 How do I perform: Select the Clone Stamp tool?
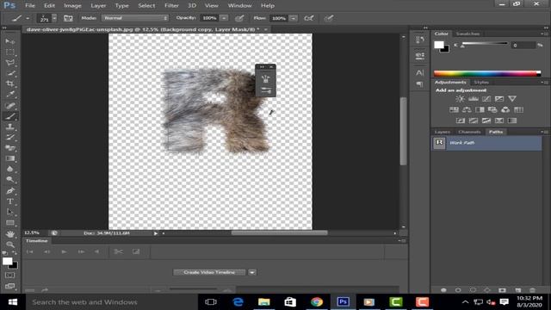[9, 127]
